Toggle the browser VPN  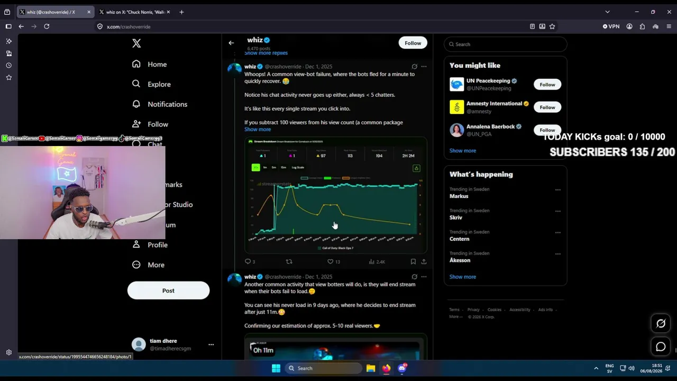click(x=611, y=26)
